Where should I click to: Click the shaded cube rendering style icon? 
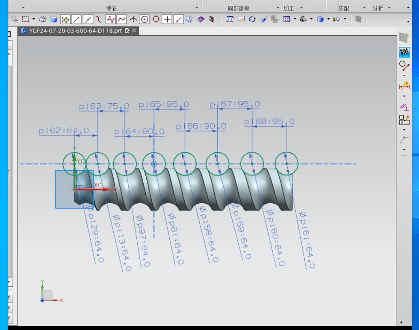[x=320, y=19]
